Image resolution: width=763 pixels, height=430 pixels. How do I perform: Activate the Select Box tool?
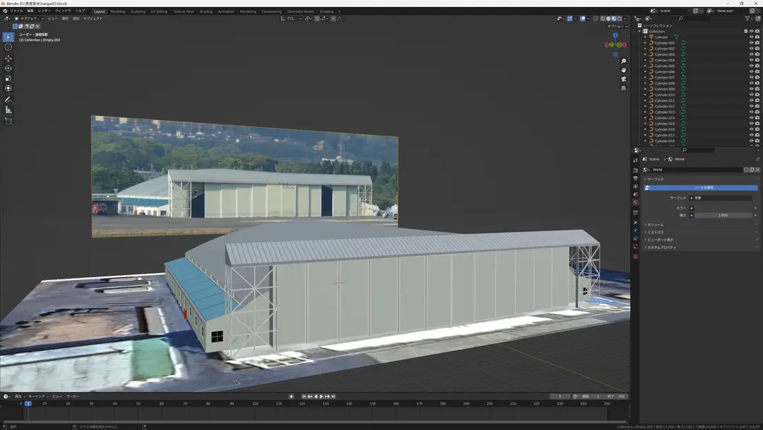(x=8, y=37)
